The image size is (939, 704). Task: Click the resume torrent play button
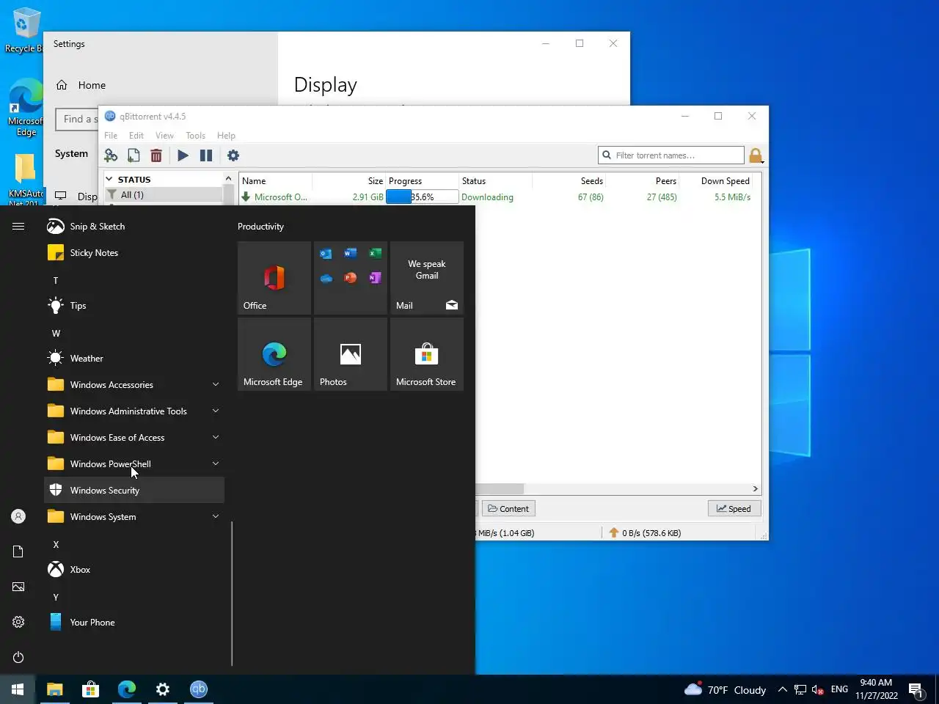point(183,155)
